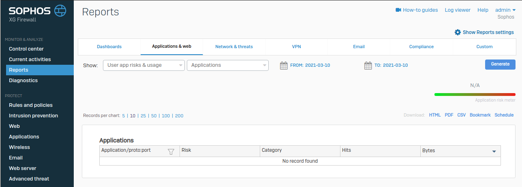
Task: Set records per chart to 25
Action: [143, 116]
